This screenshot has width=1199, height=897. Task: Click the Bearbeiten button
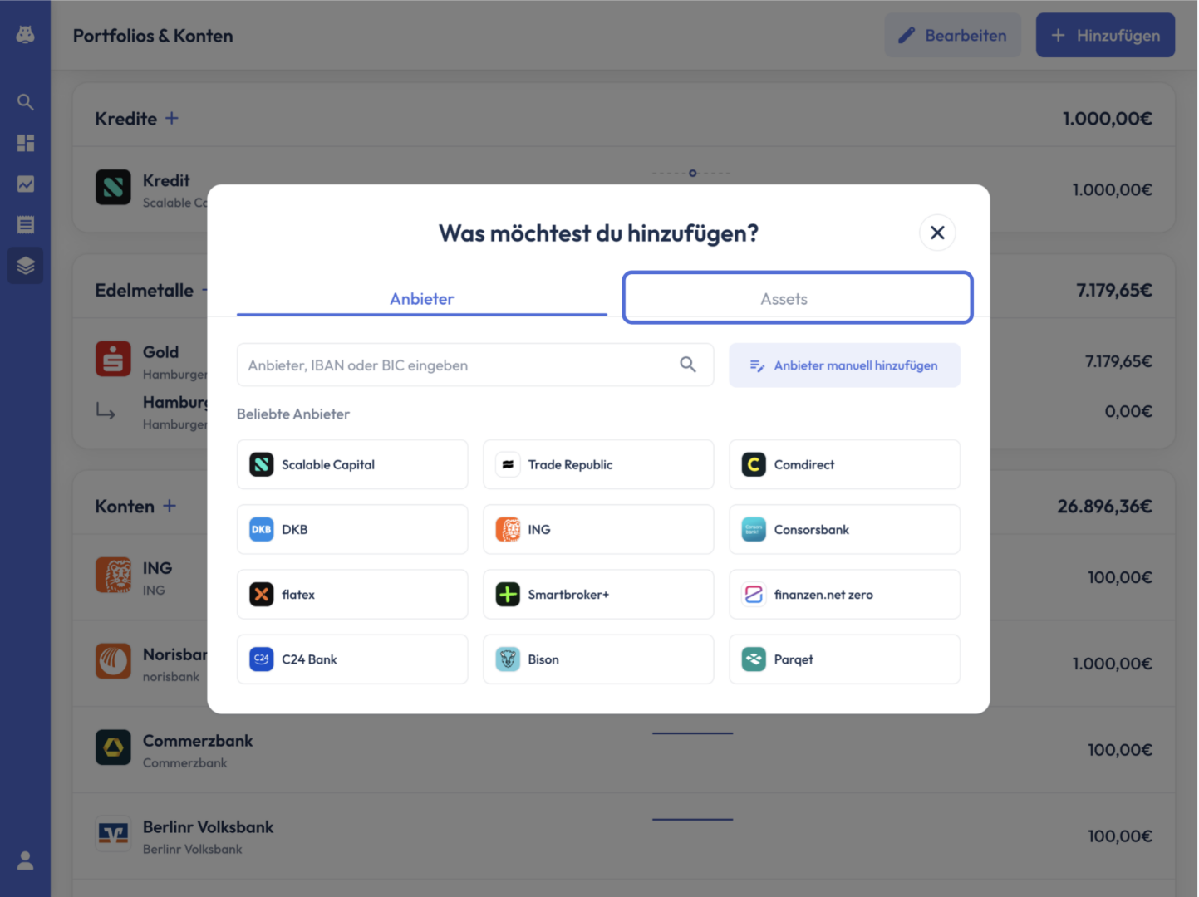tap(952, 35)
